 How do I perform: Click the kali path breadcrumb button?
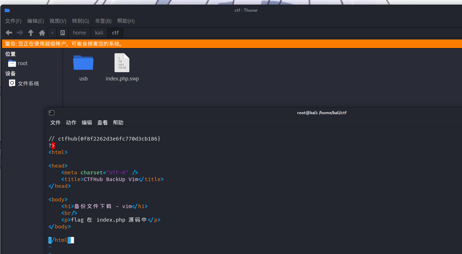(99, 33)
